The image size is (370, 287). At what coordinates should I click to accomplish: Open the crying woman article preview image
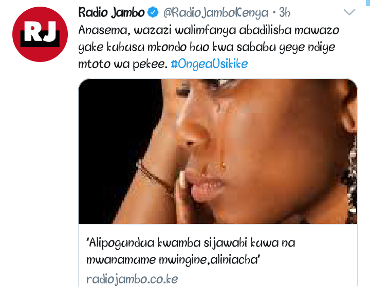coord(218,151)
